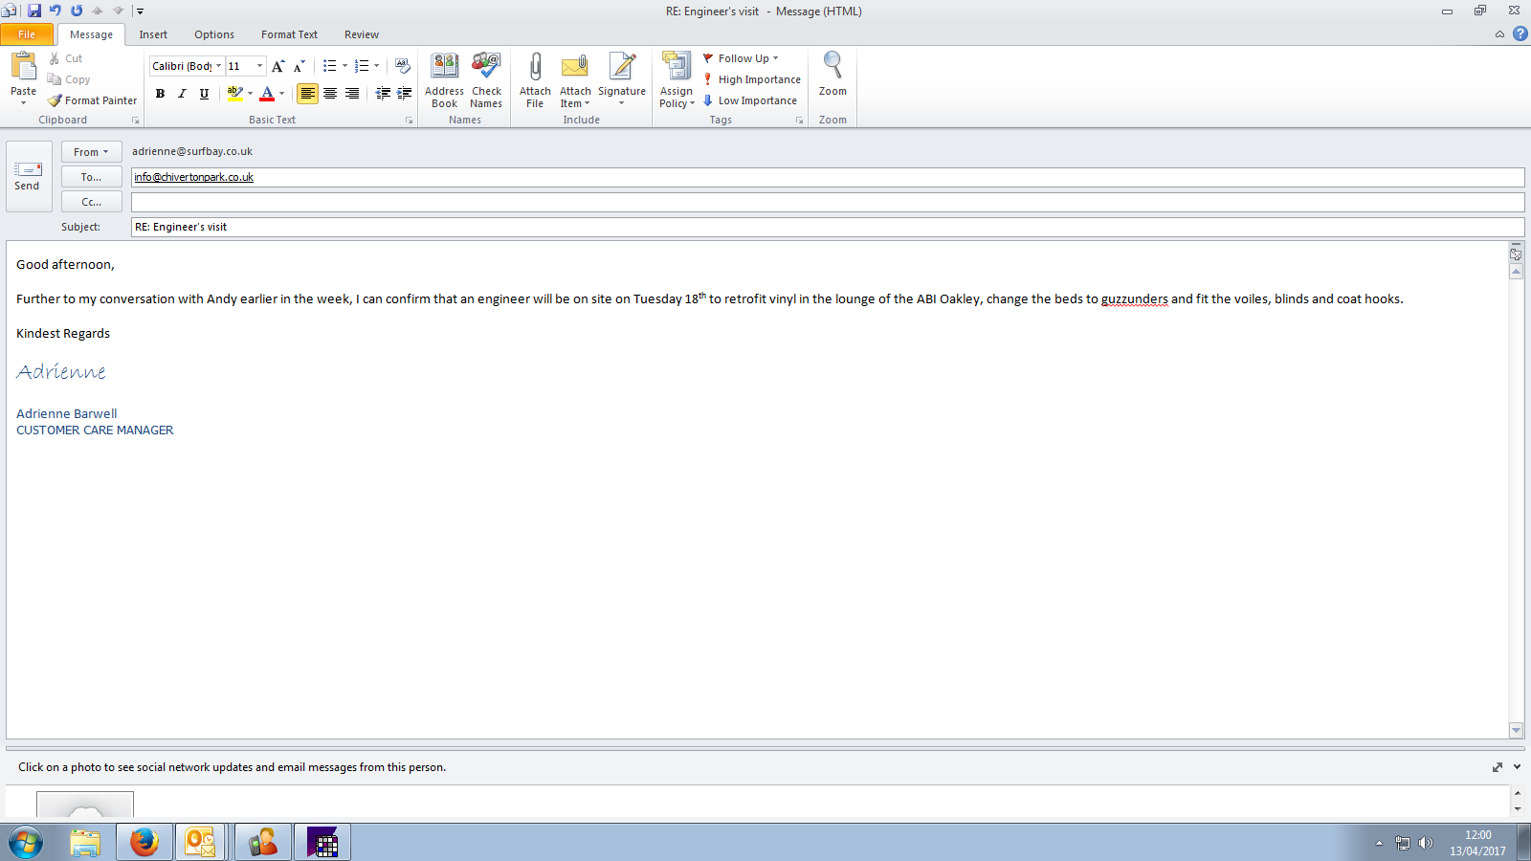Click the Attach File paperclip icon

pos(535,69)
